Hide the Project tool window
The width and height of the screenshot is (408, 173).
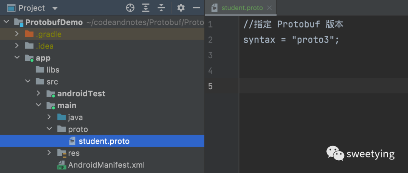(196, 8)
